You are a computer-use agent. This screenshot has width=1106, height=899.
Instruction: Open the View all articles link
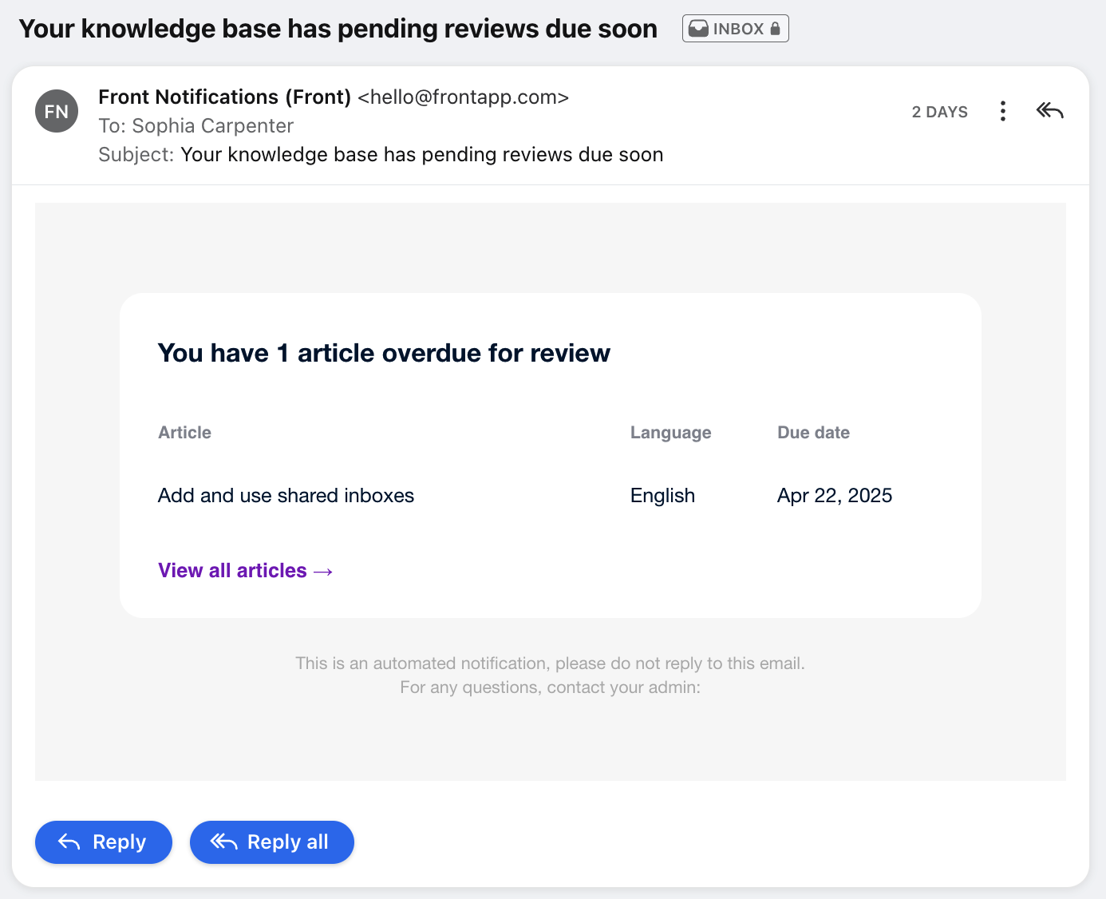(245, 571)
